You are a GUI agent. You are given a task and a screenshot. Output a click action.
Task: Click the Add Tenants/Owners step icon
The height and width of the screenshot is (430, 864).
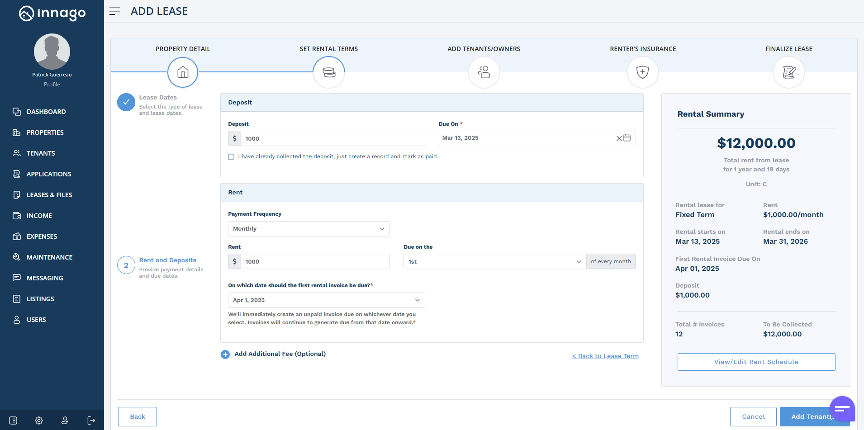[x=484, y=72]
